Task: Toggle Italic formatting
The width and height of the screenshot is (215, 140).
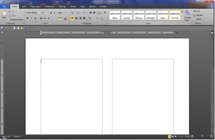Action: (x=31, y=18)
